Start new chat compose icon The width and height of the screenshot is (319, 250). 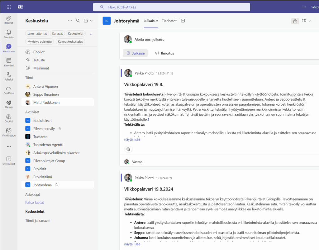[x=86, y=21]
